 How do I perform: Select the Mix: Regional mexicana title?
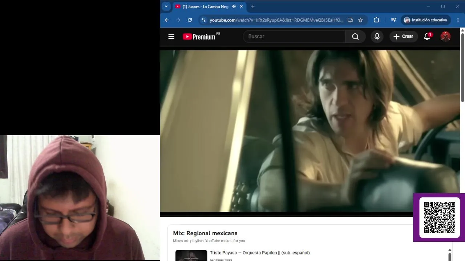tap(205, 233)
